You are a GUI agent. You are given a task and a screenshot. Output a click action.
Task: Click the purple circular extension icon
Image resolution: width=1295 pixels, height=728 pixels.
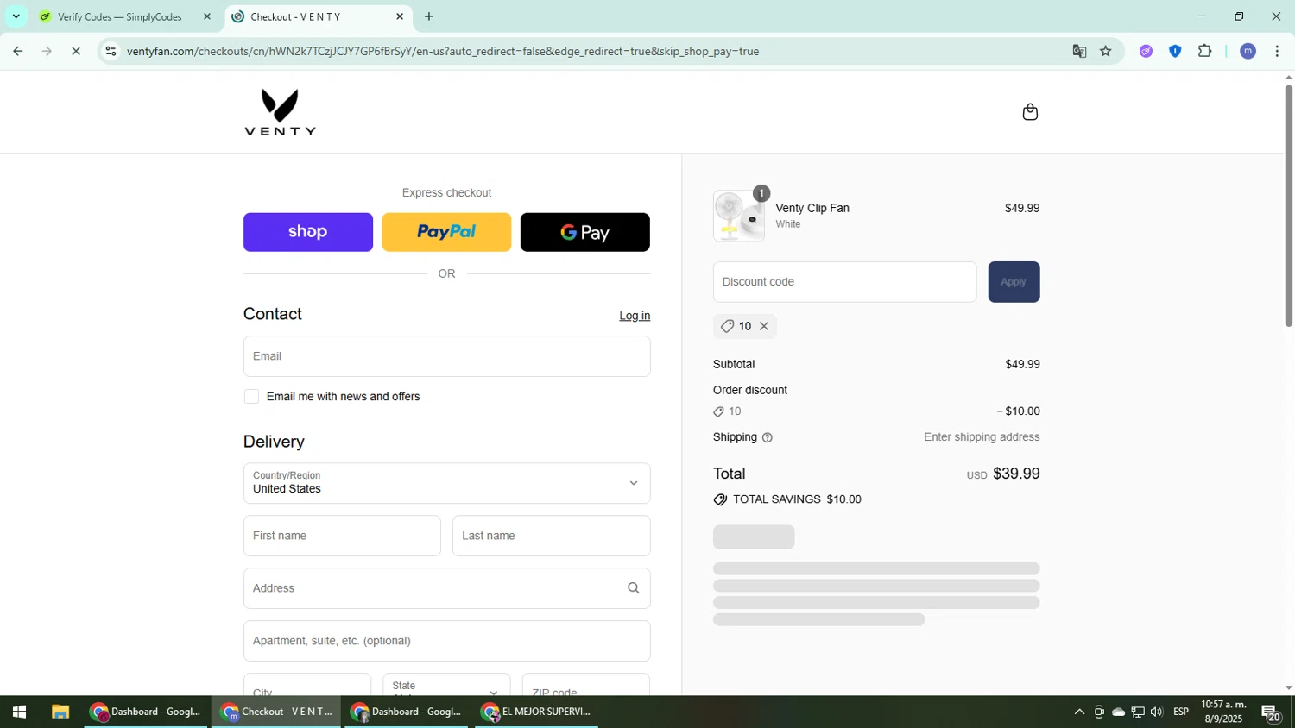click(1146, 51)
